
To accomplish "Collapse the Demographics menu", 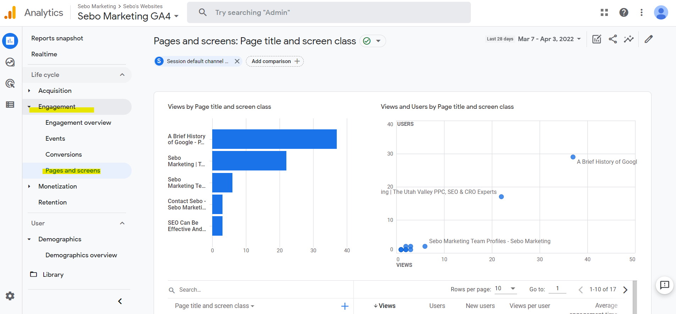I will pos(29,239).
